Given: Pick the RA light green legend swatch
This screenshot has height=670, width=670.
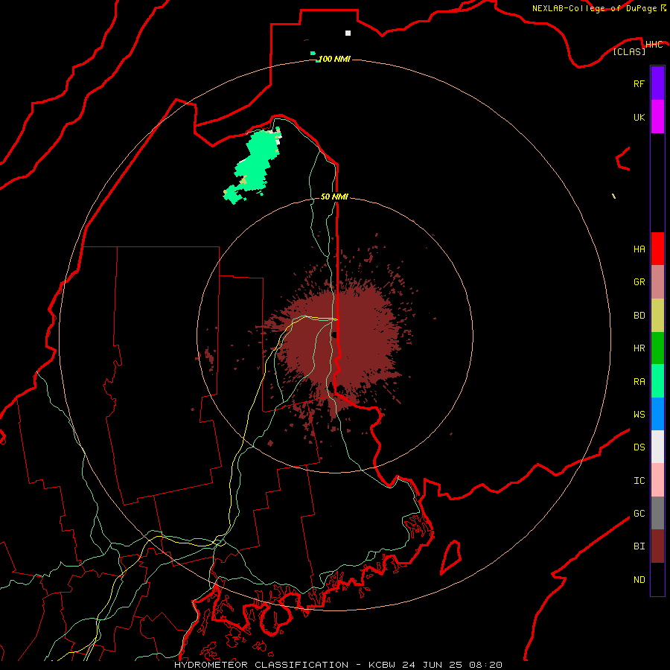Looking at the screenshot, I should pos(657,381).
